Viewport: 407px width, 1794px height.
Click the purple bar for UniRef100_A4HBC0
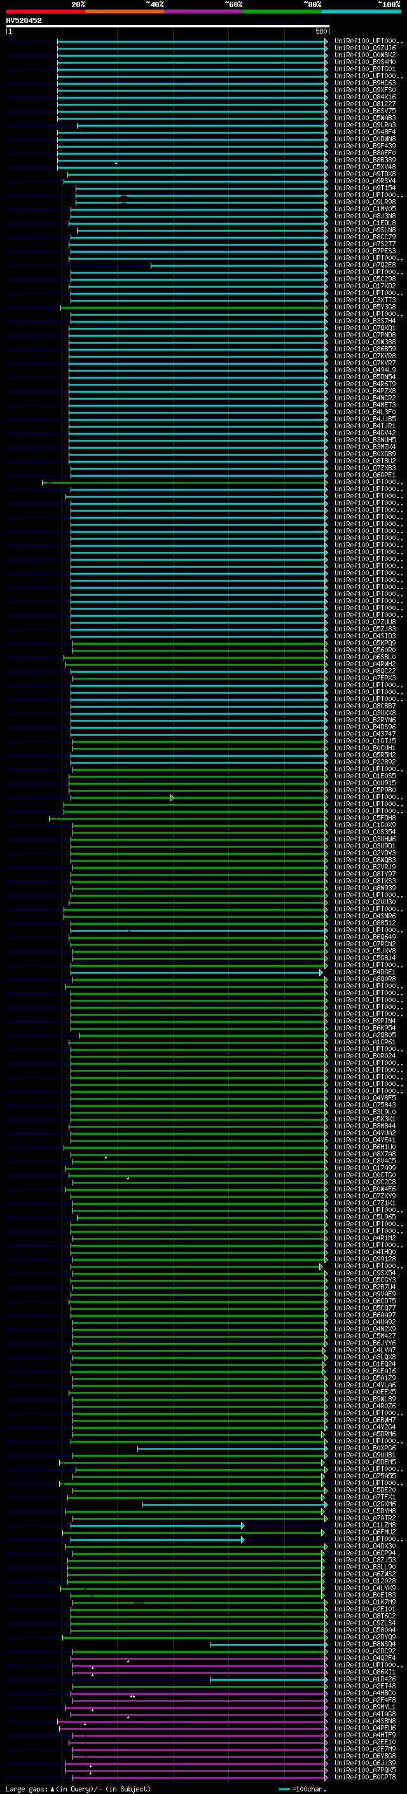point(199,1693)
